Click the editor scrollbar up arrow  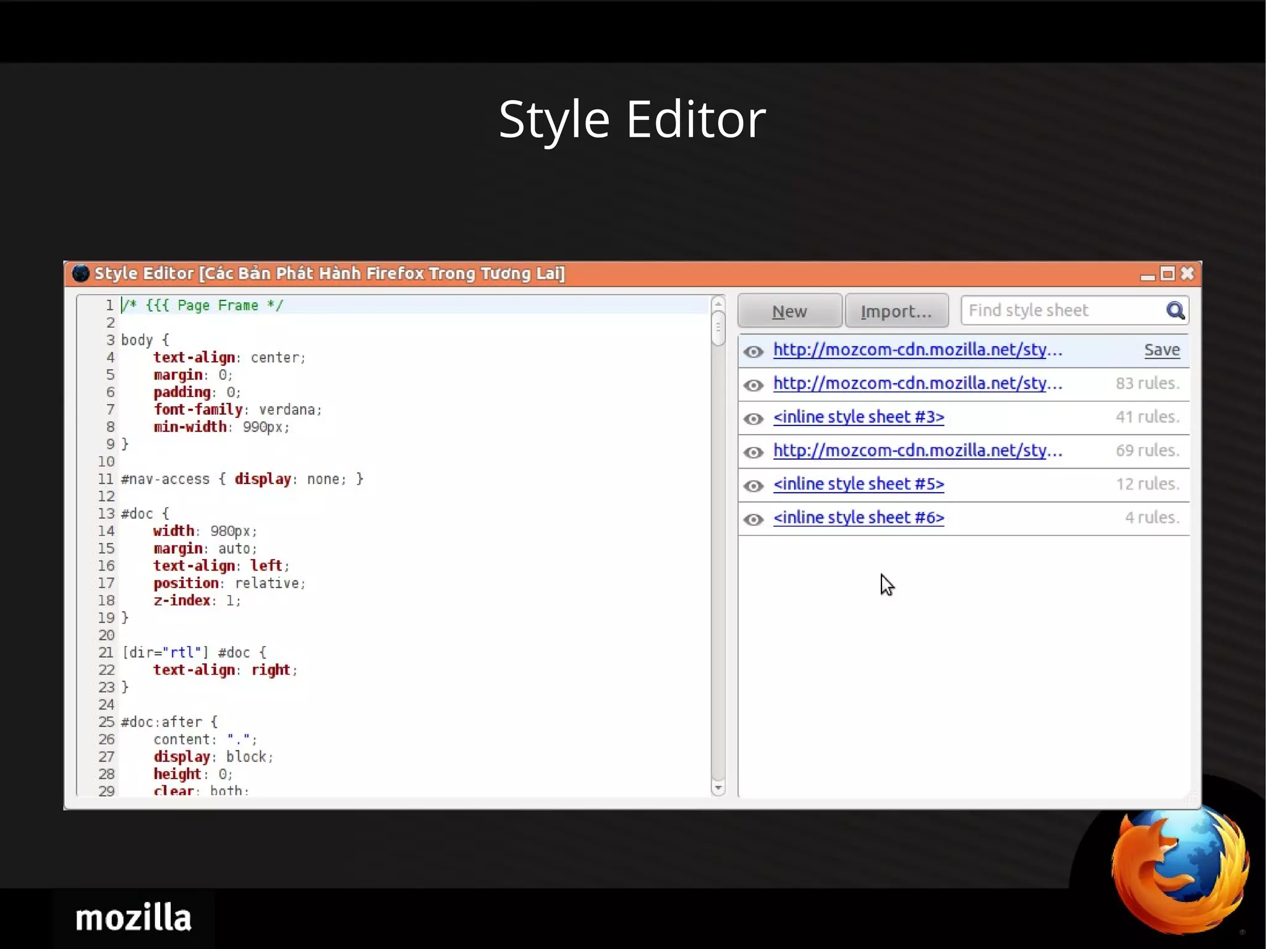click(x=718, y=304)
